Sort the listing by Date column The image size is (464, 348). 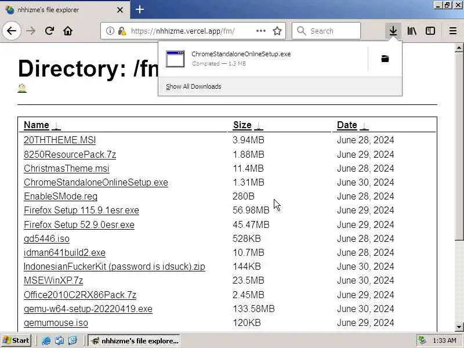click(347, 125)
